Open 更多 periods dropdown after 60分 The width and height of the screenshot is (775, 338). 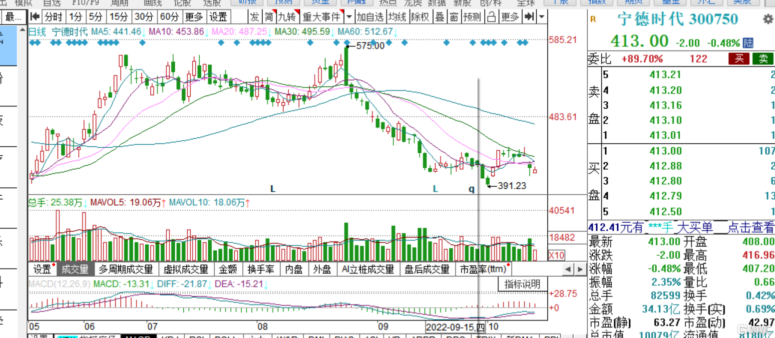click(x=194, y=17)
